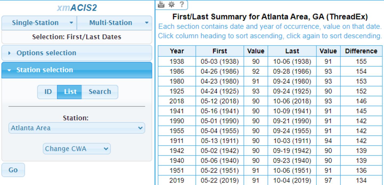Sort table by Year column heading
This screenshot has height=185, width=384.
(x=177, y=51)
